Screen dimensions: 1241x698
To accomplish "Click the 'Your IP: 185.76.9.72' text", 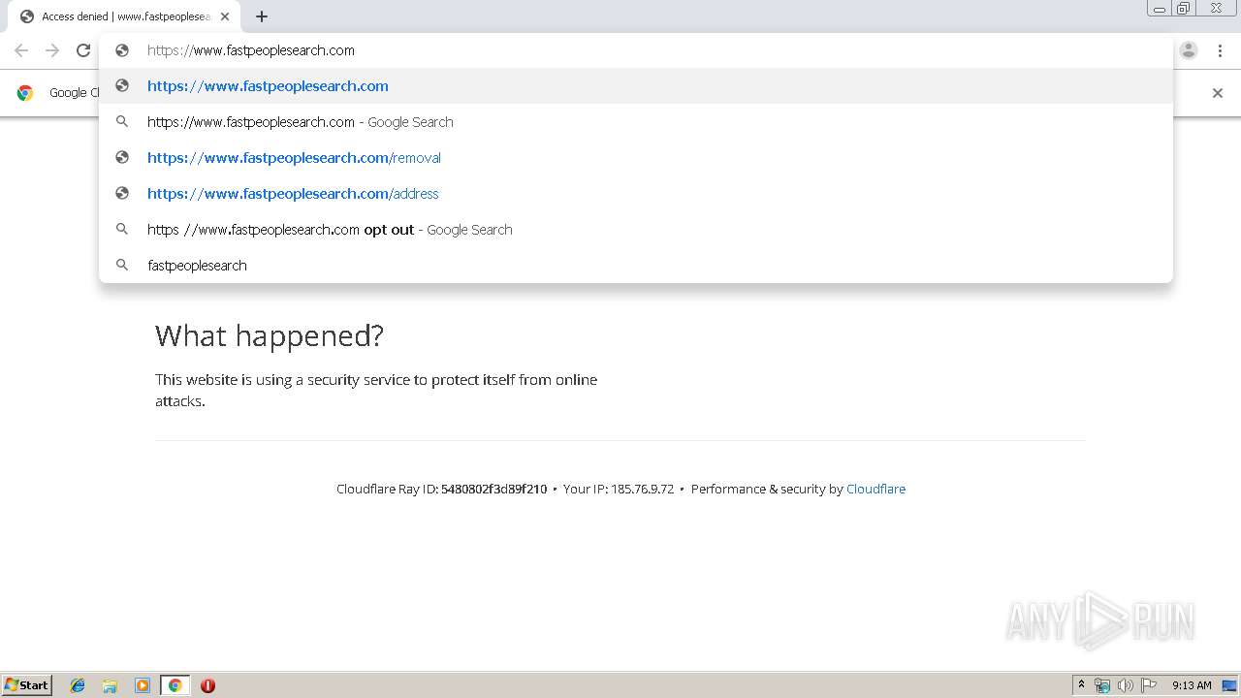I will pyautogui.click(x=619, y=489).
